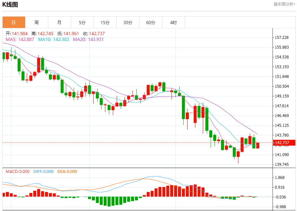Click the last red candlestick on the chart

point(258,146)
